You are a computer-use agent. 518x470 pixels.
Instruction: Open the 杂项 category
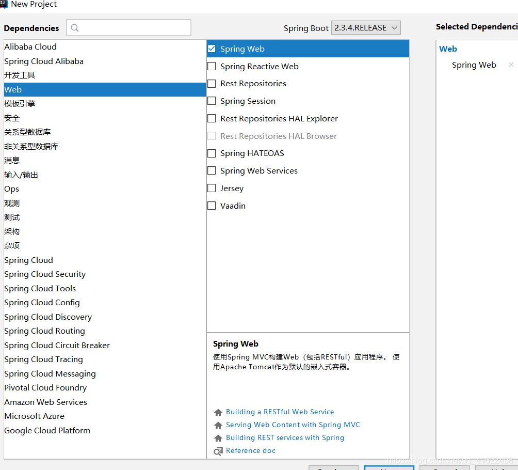[x=105, y=246]
